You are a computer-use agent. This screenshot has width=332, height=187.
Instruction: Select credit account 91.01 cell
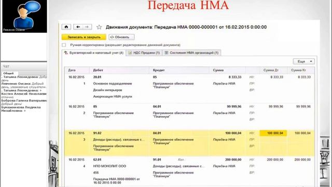pos(157,159)
